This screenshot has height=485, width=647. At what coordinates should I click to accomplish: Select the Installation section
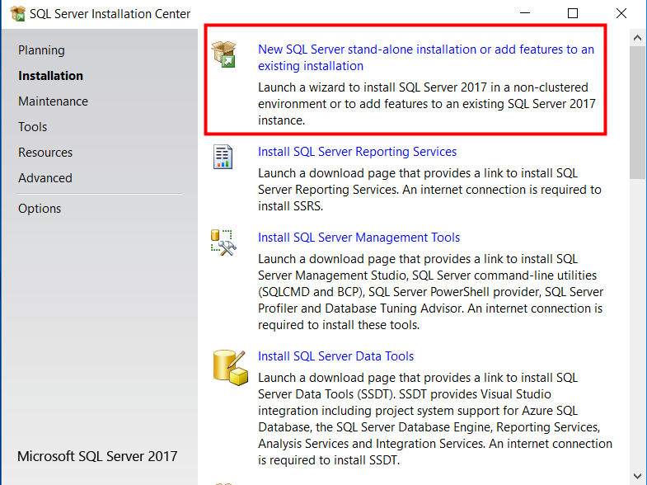pyautogui.click(x=50, y=76)
